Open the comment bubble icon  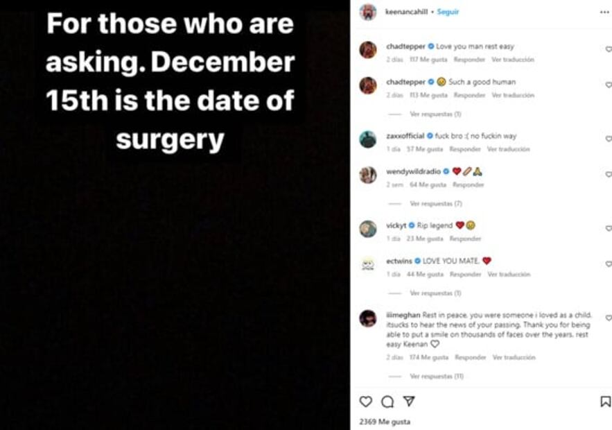point(387,402)
